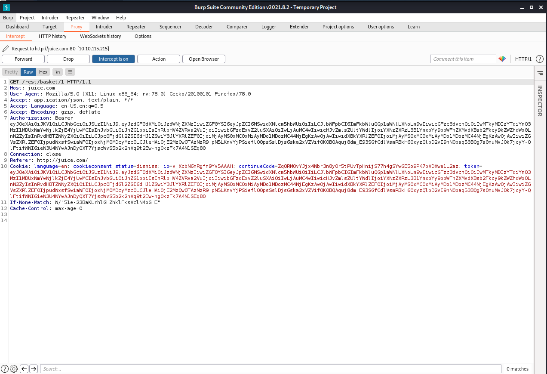
Task: Open the Project options tab
Action: coord(338,27)
